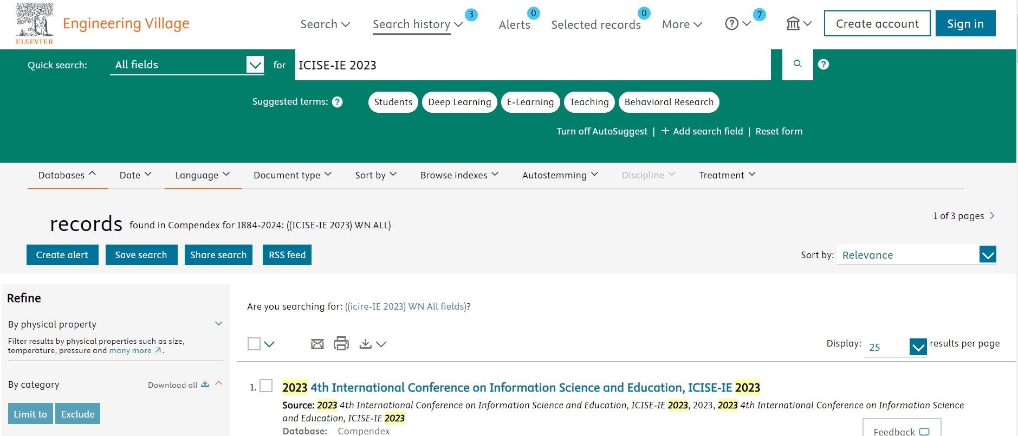Click the plus icon for Add search field

point(665,131)
